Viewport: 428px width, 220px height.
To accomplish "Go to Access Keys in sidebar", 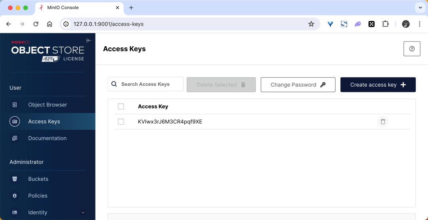I will (44, 121).
